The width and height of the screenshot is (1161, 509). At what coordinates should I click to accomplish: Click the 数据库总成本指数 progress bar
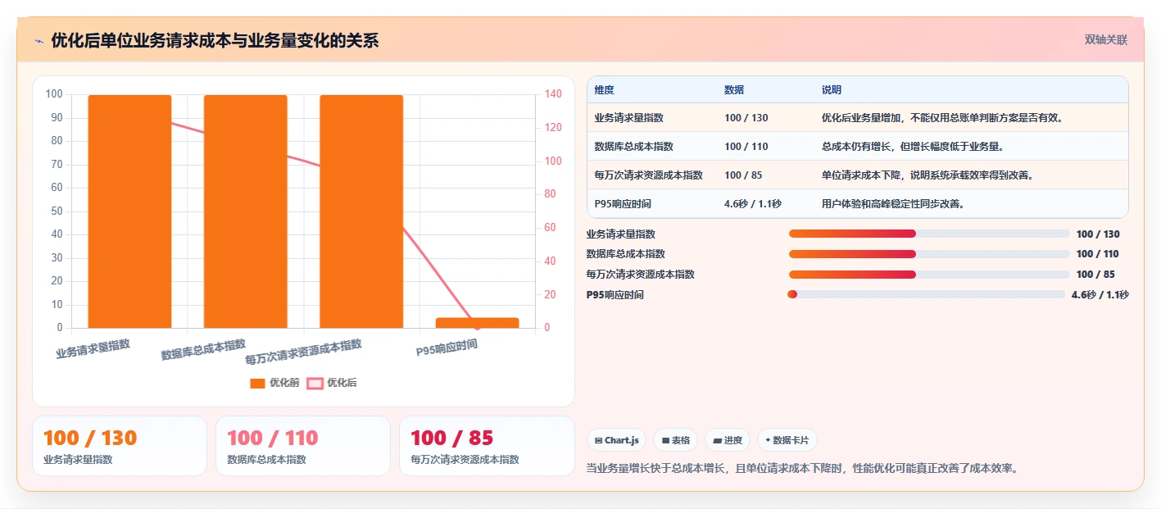tap(929, 254)
